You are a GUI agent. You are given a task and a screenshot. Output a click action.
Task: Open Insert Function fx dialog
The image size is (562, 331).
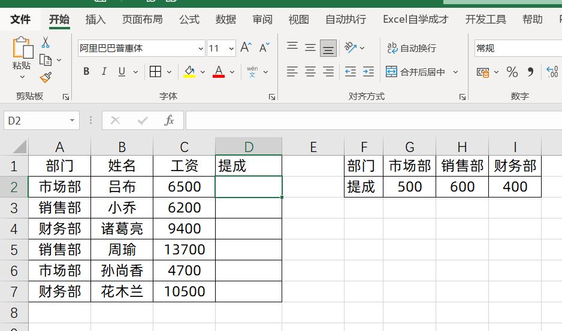pyautogui.click(x=169, y=120)
